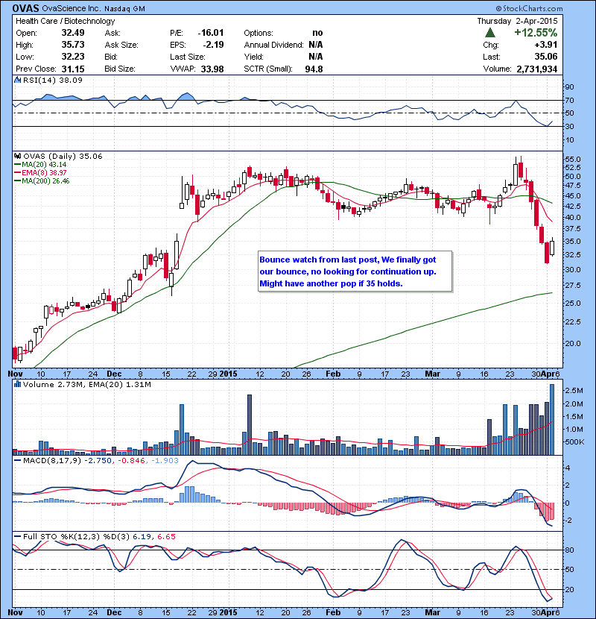Click the Volume value 2,731,934
This screenshot has width=596, height=619.
(537, 69)
